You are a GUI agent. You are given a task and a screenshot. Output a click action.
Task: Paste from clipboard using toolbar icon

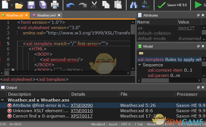118,5
